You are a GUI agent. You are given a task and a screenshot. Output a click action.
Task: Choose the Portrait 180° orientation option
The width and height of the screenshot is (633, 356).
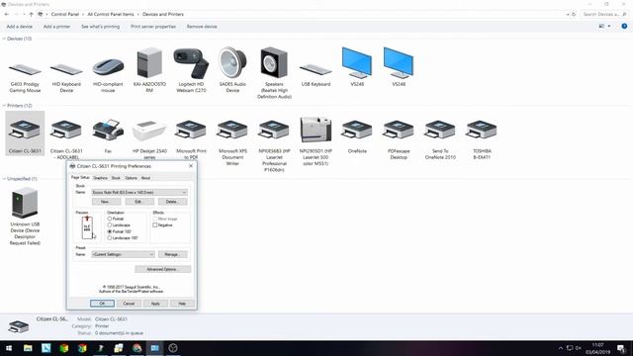coord(110,231)
